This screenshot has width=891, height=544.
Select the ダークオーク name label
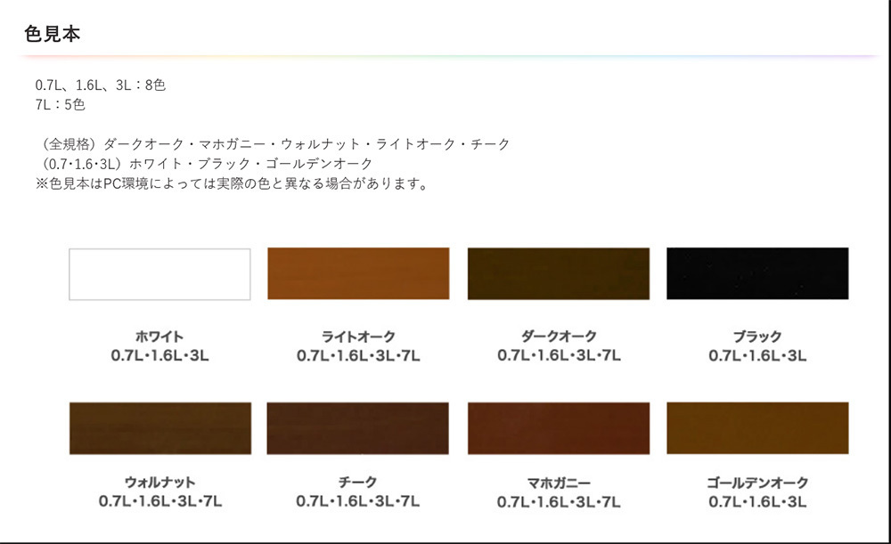click(559, 337)
